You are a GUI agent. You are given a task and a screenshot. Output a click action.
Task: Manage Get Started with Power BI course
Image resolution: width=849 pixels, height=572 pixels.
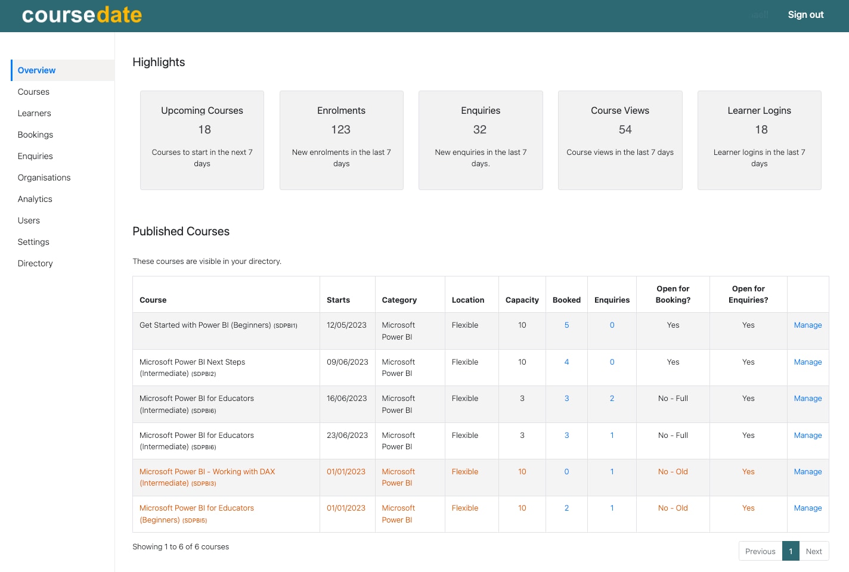pyautogui.click(x=807, y=325)
